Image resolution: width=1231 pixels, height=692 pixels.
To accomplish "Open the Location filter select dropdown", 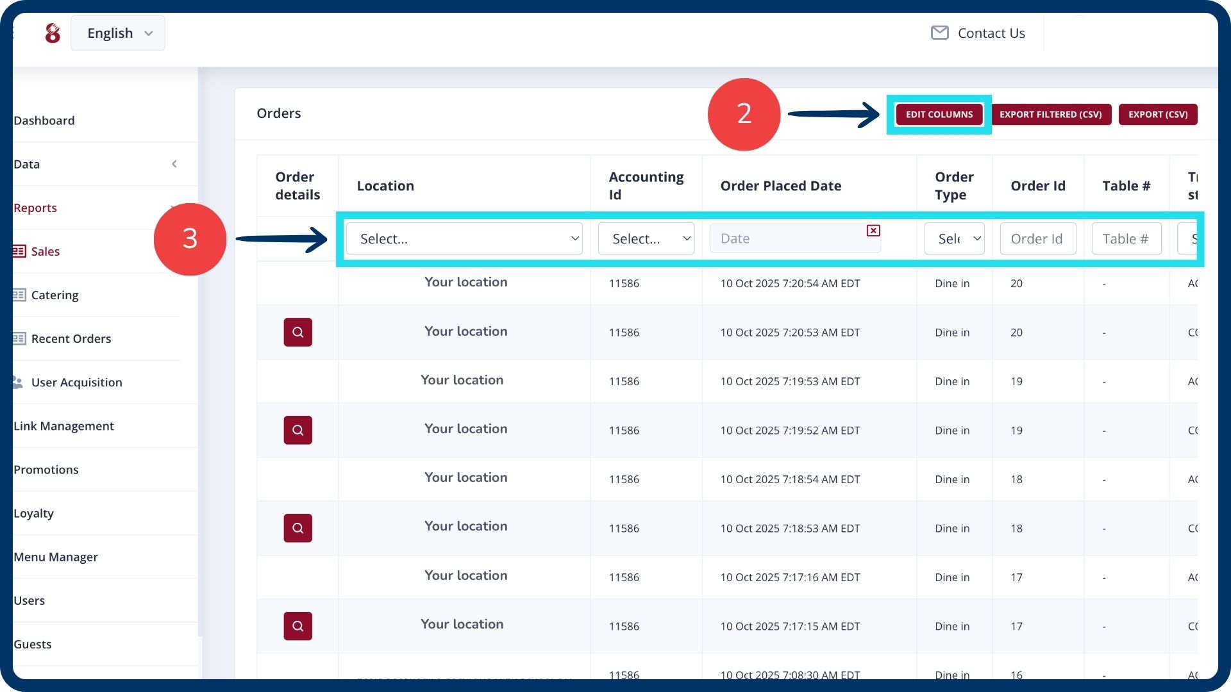I will 464,238.
